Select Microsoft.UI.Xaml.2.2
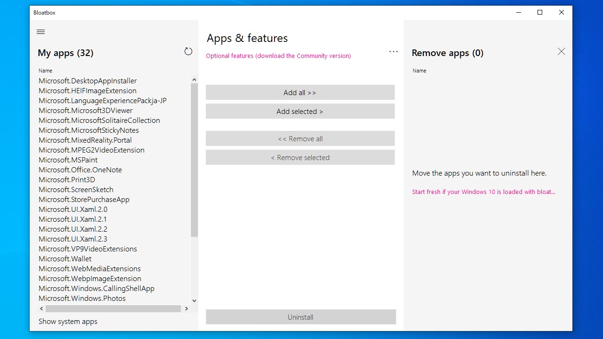The width and height of the screenshot is (603, 339). pyautogui.click(x=73, y=229)
